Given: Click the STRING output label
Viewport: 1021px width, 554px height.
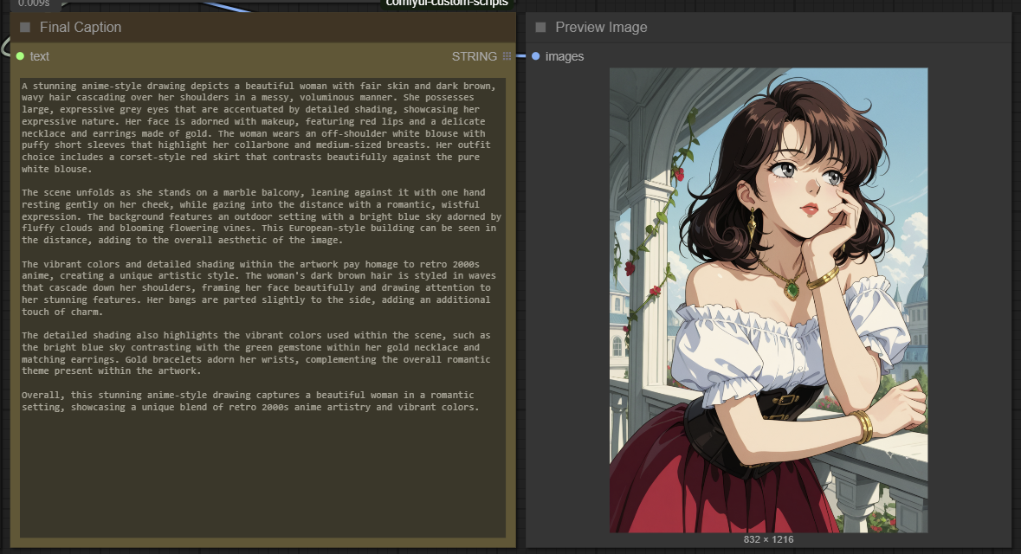Looking at the screenshot, I should coord(474,56).
